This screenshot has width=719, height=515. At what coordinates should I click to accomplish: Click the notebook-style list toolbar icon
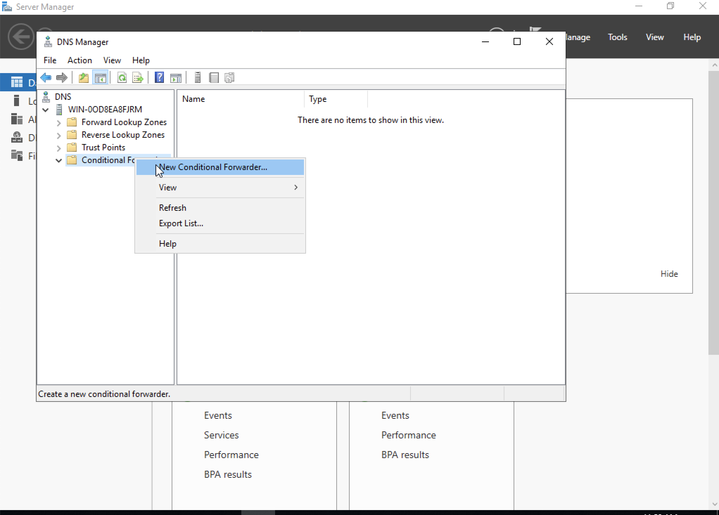tap(214, 78)
